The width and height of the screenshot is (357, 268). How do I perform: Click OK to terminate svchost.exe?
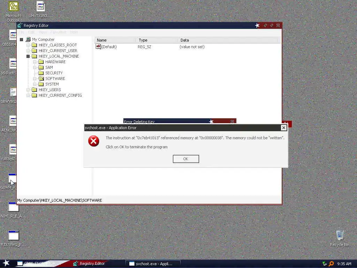186,159
